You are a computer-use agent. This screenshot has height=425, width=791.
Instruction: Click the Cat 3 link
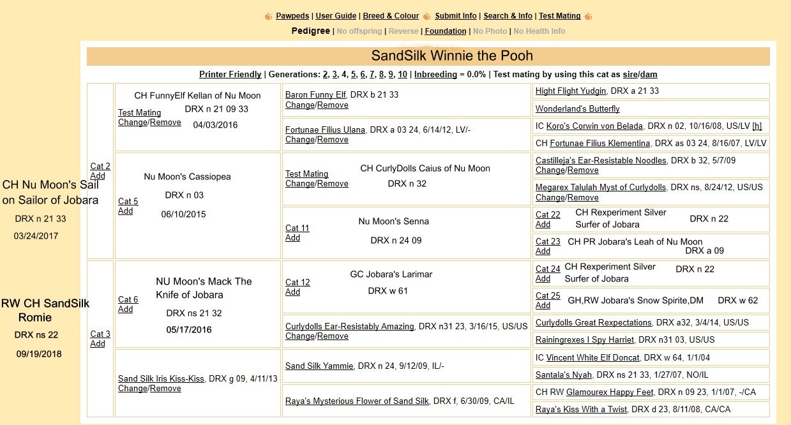[x=100, y=334]
